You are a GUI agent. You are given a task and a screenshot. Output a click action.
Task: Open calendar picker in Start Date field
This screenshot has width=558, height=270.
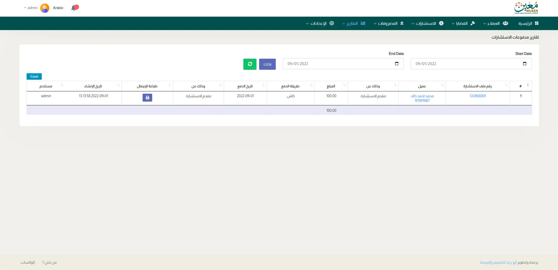point(524,64)
